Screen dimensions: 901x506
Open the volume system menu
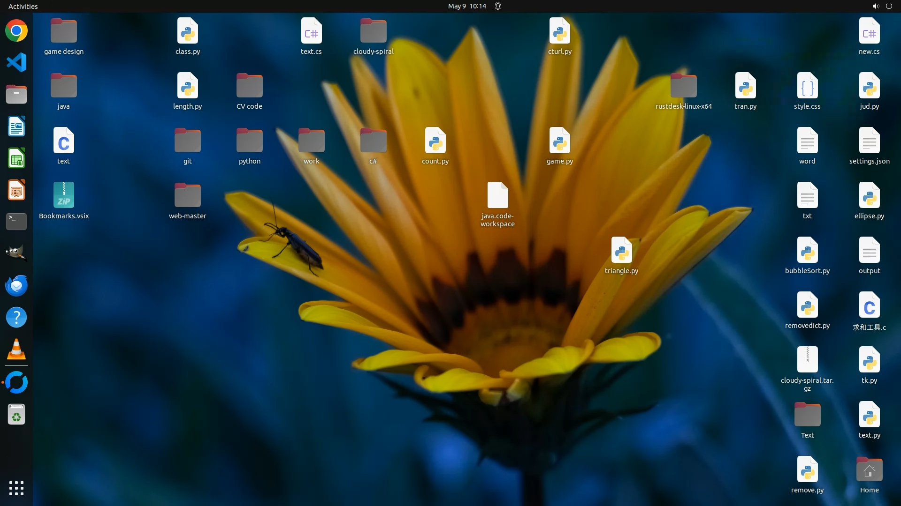[x=875, y=6]
